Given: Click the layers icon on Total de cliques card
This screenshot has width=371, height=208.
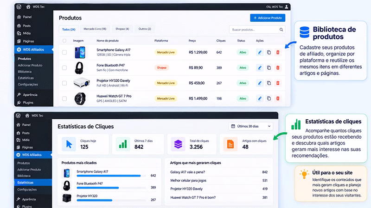Looking at the screenshot, I should (x=178, y=144).
